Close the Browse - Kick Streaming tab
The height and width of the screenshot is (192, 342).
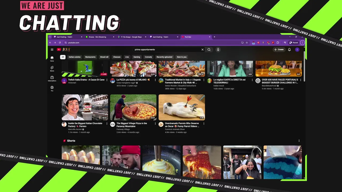pyautogui.click(x=114, y=37)
